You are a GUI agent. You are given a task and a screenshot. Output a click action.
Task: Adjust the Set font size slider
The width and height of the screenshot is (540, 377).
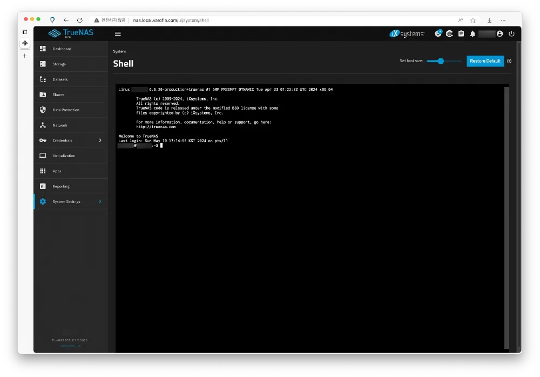[441, 61]
